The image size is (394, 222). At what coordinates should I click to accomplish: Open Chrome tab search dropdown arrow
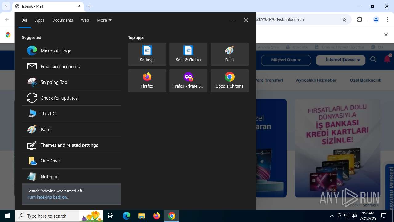[6, 6]
